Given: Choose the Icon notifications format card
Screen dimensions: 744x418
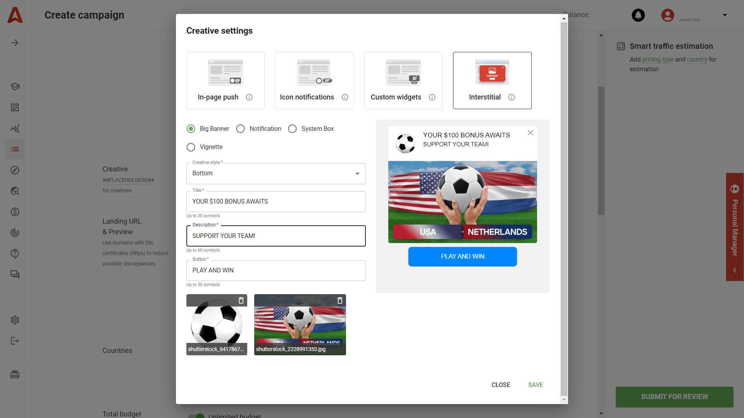Looking at the screenshot, I should (314, 81).
